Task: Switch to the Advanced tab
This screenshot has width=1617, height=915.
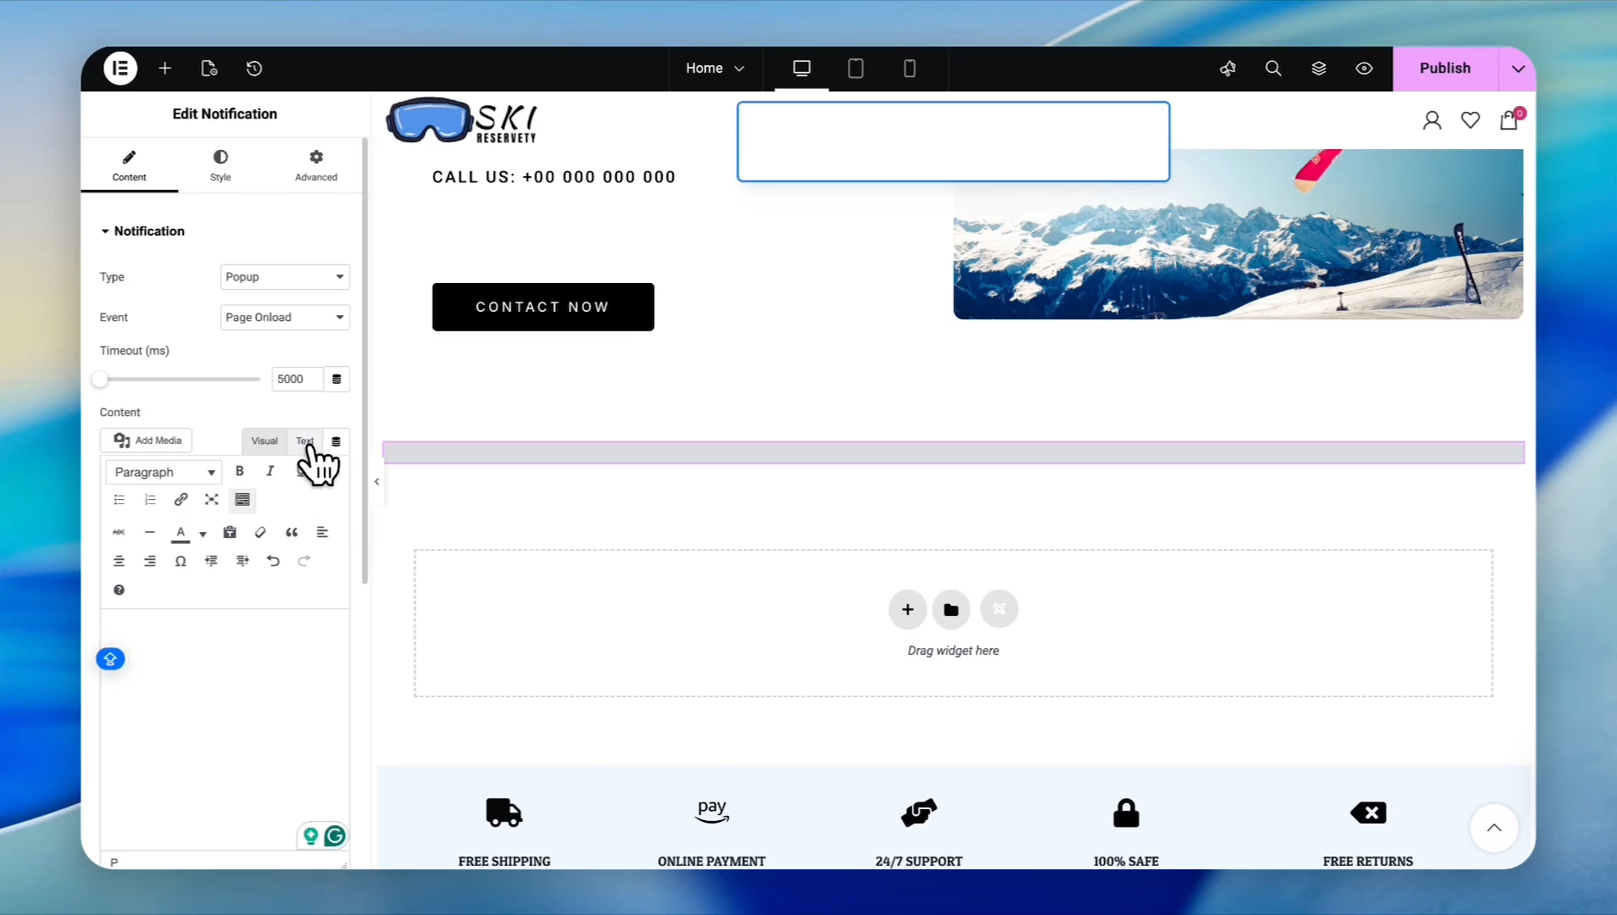Action: click(x=316, y=165)
